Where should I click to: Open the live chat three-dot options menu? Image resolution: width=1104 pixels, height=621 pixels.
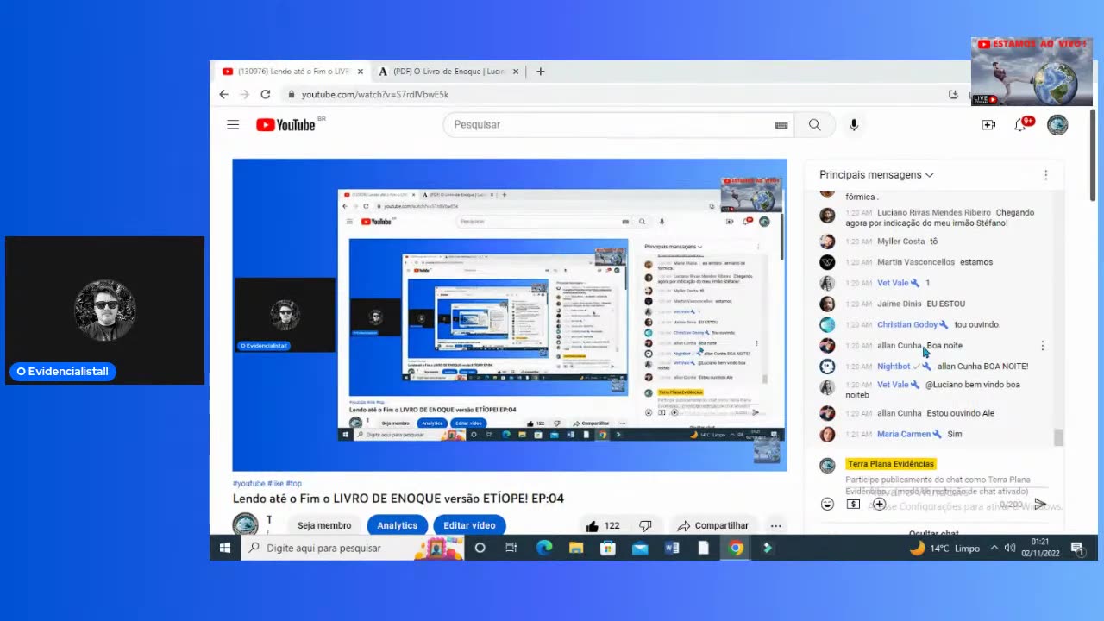tap(1046, 174)
